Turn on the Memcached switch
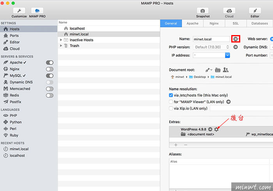Image resolution: width=273 pixels, height=191 pixels. tap(50, 89)
